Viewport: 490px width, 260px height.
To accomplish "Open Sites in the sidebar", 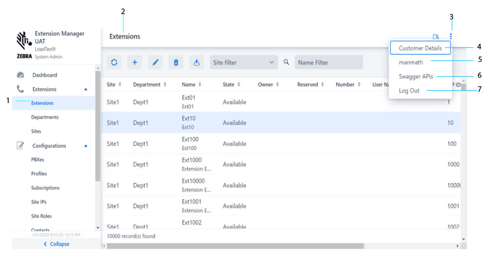I will point(36,131).
